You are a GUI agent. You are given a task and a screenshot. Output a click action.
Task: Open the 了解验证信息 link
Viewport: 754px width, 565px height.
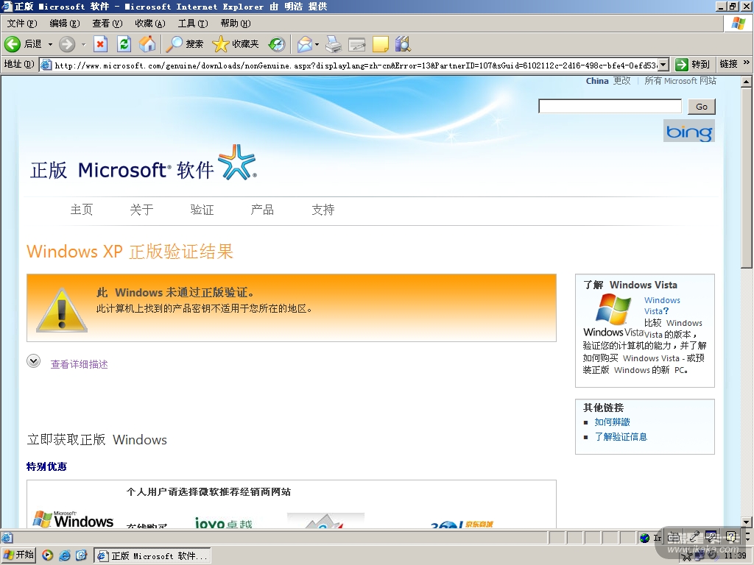pyautogui.click(x=621, y=437)
